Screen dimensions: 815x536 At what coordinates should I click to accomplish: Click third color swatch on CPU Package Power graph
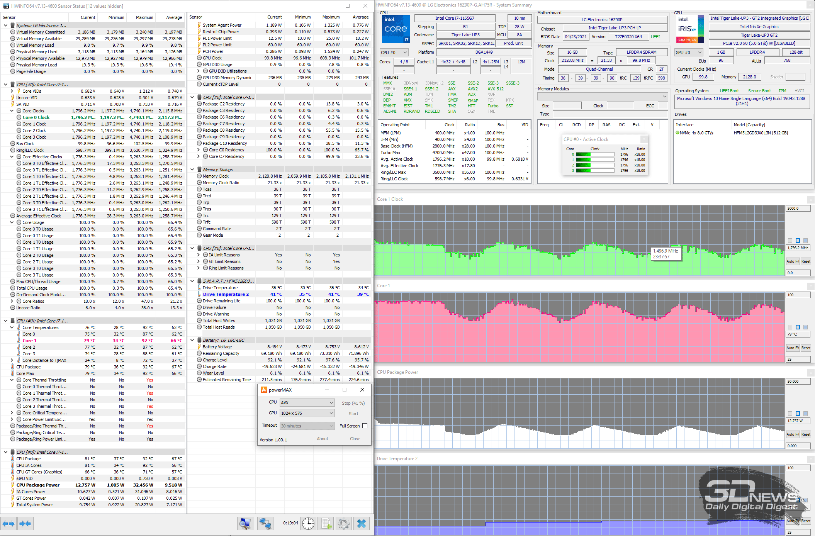click(x=805, y=414)
